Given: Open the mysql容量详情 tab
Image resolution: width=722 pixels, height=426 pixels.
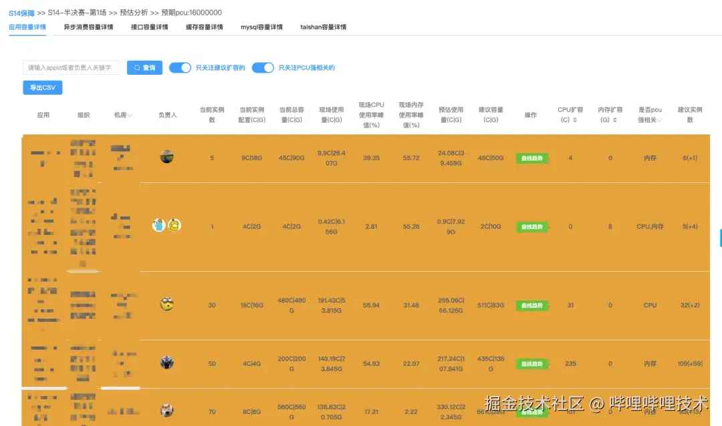Looking at the screenshot, I should click(x=262, y=27).
